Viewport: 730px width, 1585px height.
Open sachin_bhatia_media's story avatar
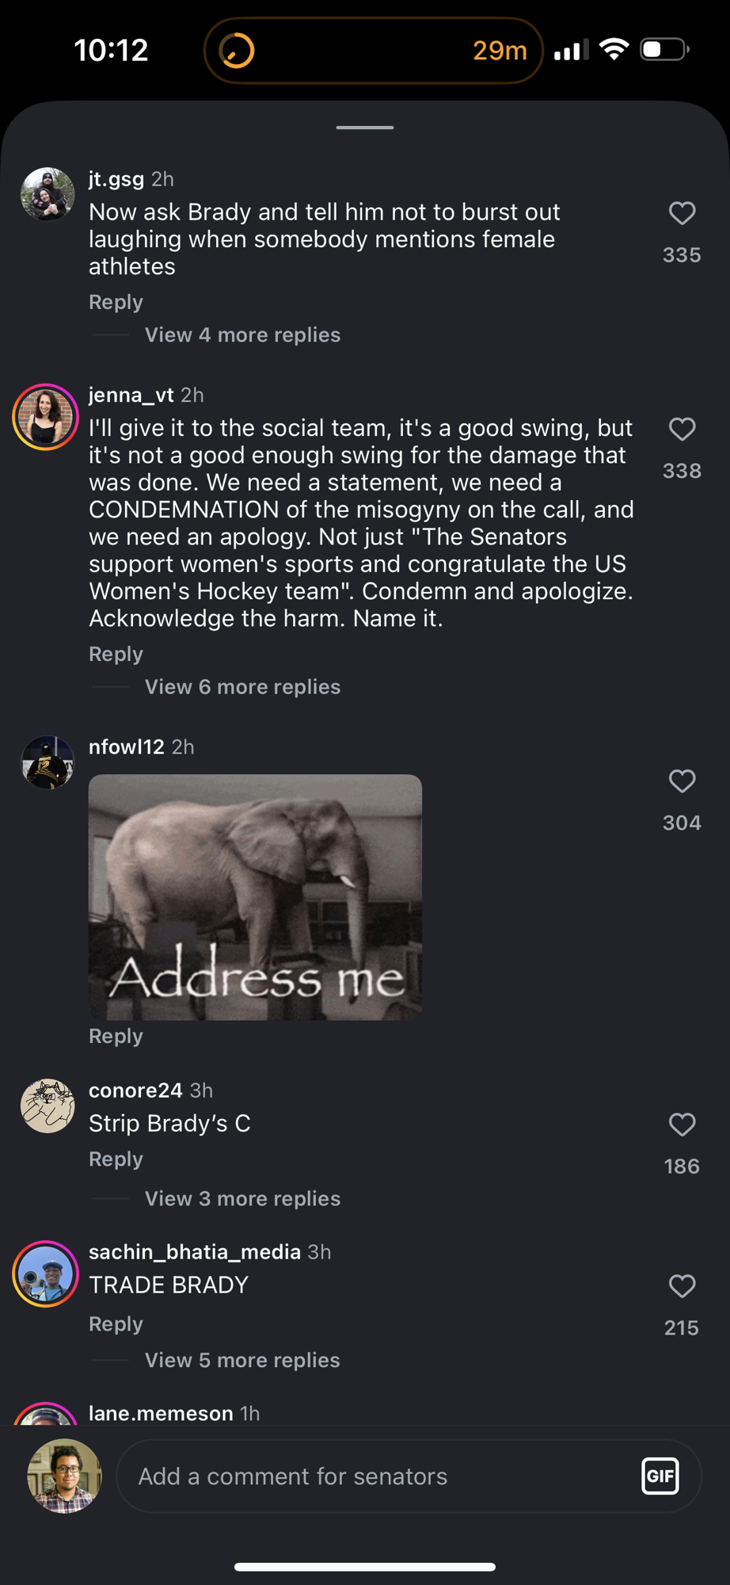(x=45, y=1274)
